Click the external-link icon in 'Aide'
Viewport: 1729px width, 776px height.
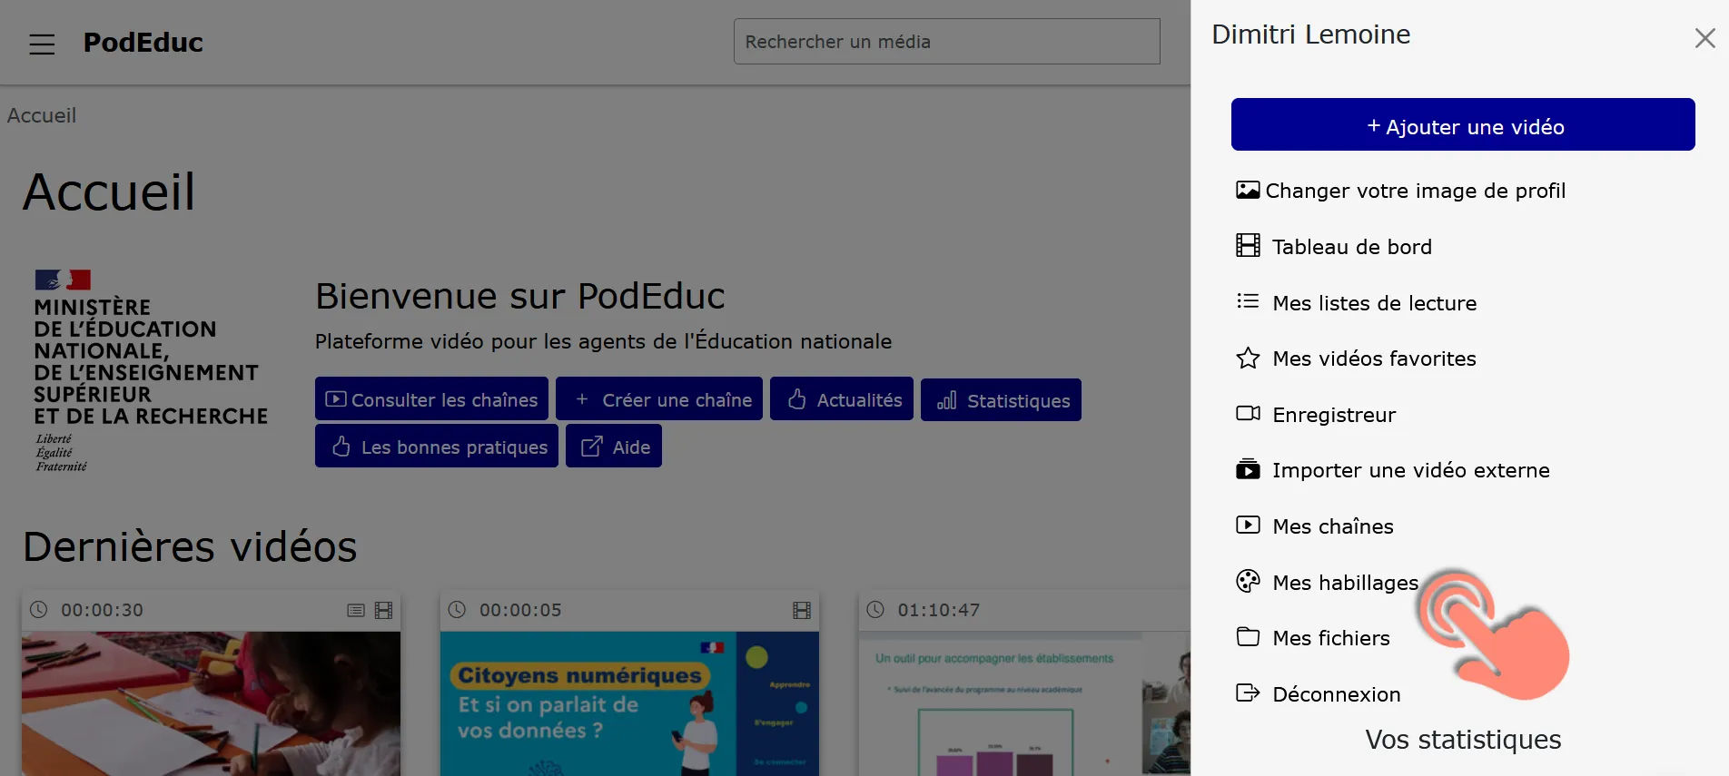coord(591,447)
